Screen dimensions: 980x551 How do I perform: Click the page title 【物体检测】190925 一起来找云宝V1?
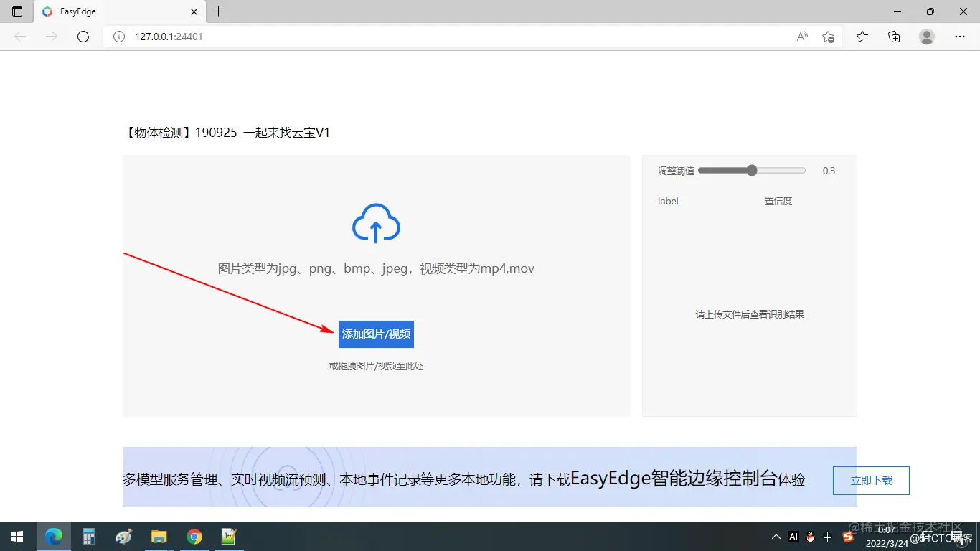[x=227, y=133]
